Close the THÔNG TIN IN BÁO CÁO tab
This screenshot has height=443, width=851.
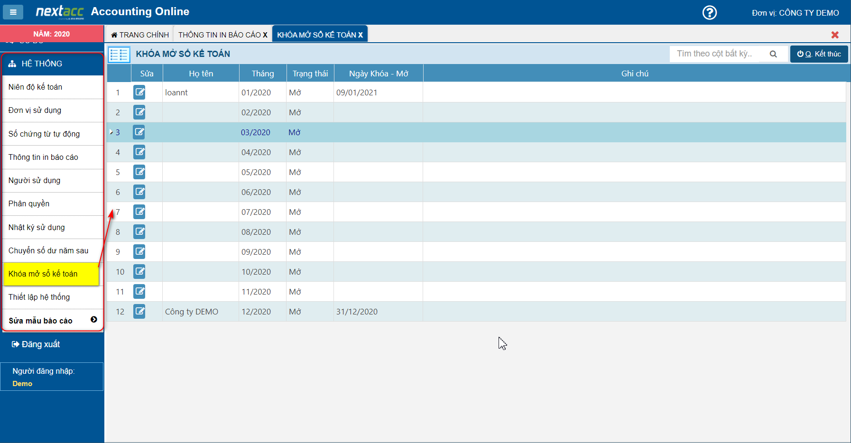point(265,35)
